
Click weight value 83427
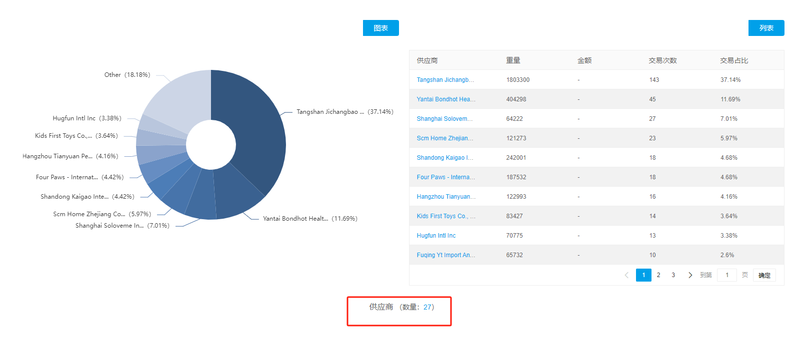click(x=514, y=216)
